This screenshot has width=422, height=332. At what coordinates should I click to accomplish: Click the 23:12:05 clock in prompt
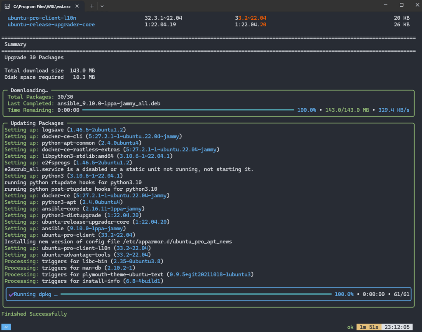(x=397, y=327)
